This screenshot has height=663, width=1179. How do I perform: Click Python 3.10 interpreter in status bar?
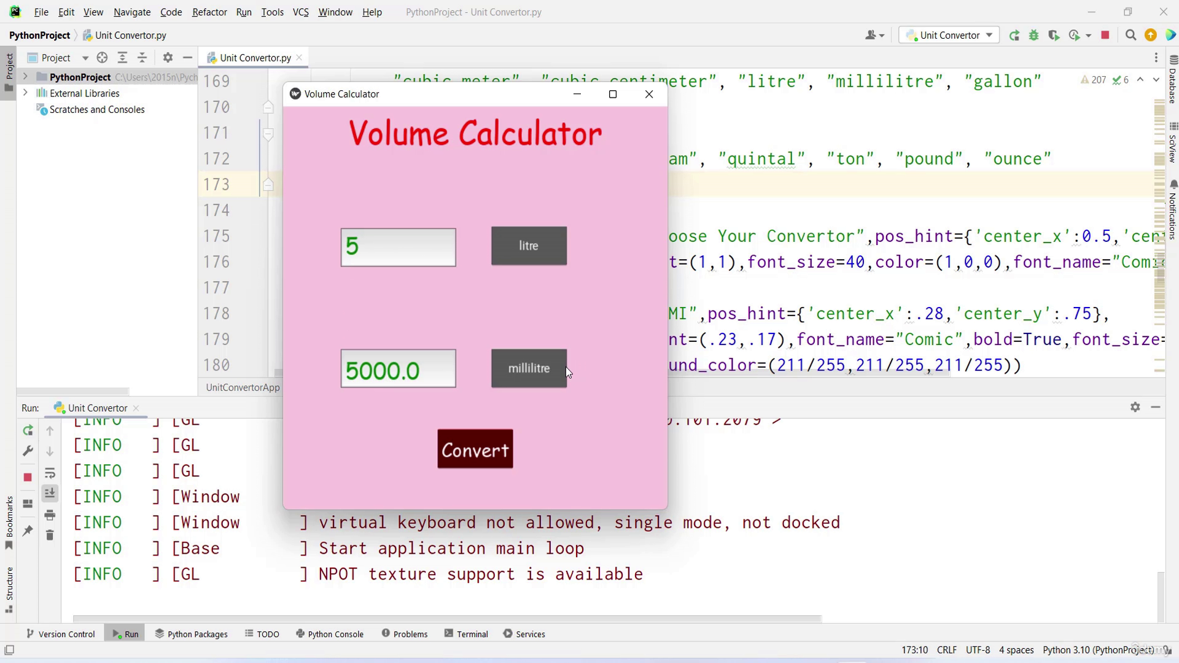[x=1098, y=650]
